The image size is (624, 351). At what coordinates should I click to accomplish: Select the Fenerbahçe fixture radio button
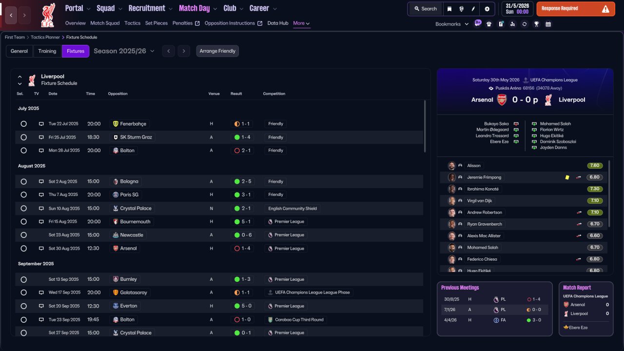click(23, 124)
